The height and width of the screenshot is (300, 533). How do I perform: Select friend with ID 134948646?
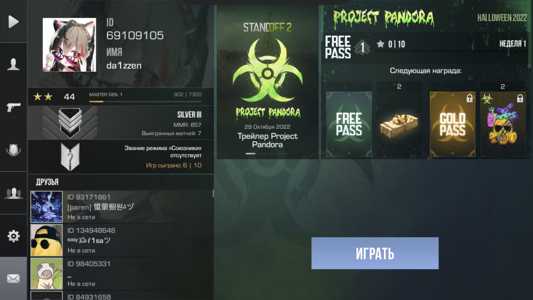121,240
